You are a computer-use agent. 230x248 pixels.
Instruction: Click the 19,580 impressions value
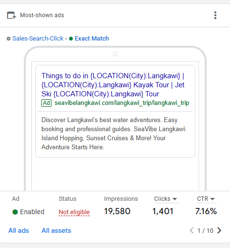(117, 211)
